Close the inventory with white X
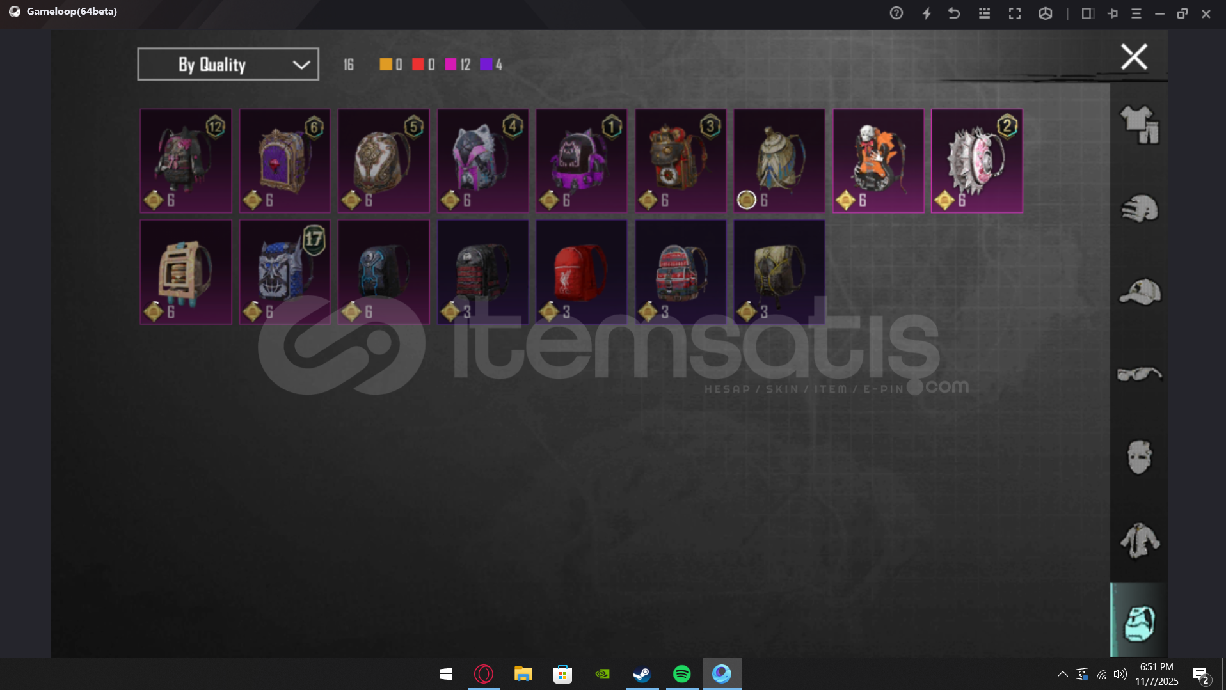This screenshot has height=690, width=1226. pyautogui.click(x=1134, y=57)
